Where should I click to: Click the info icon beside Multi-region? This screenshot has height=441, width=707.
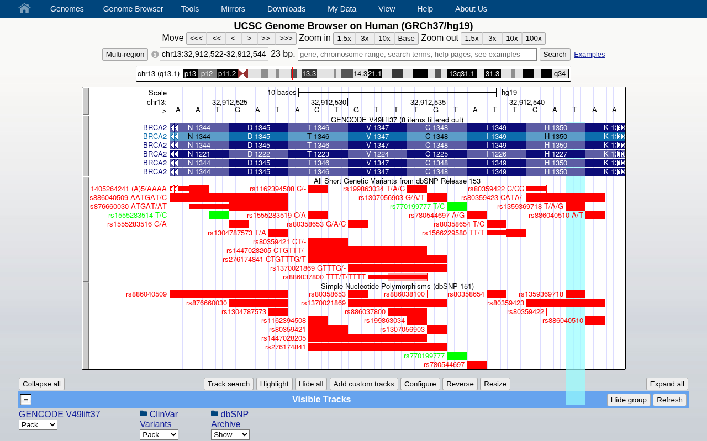point(155,55)
